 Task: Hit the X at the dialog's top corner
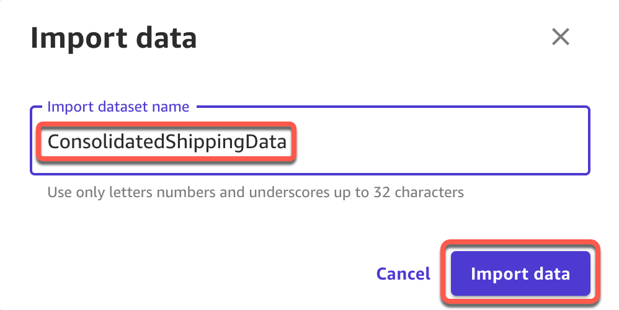click(560, 38)
